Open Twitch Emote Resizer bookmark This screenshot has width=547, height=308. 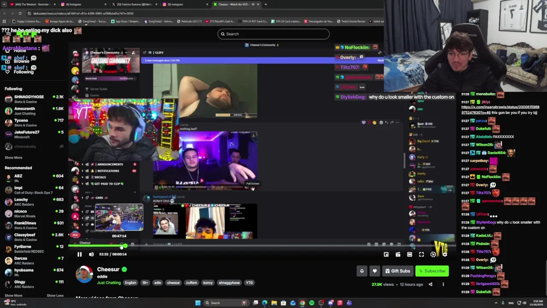pyautogui.click(x=351, y=21)
